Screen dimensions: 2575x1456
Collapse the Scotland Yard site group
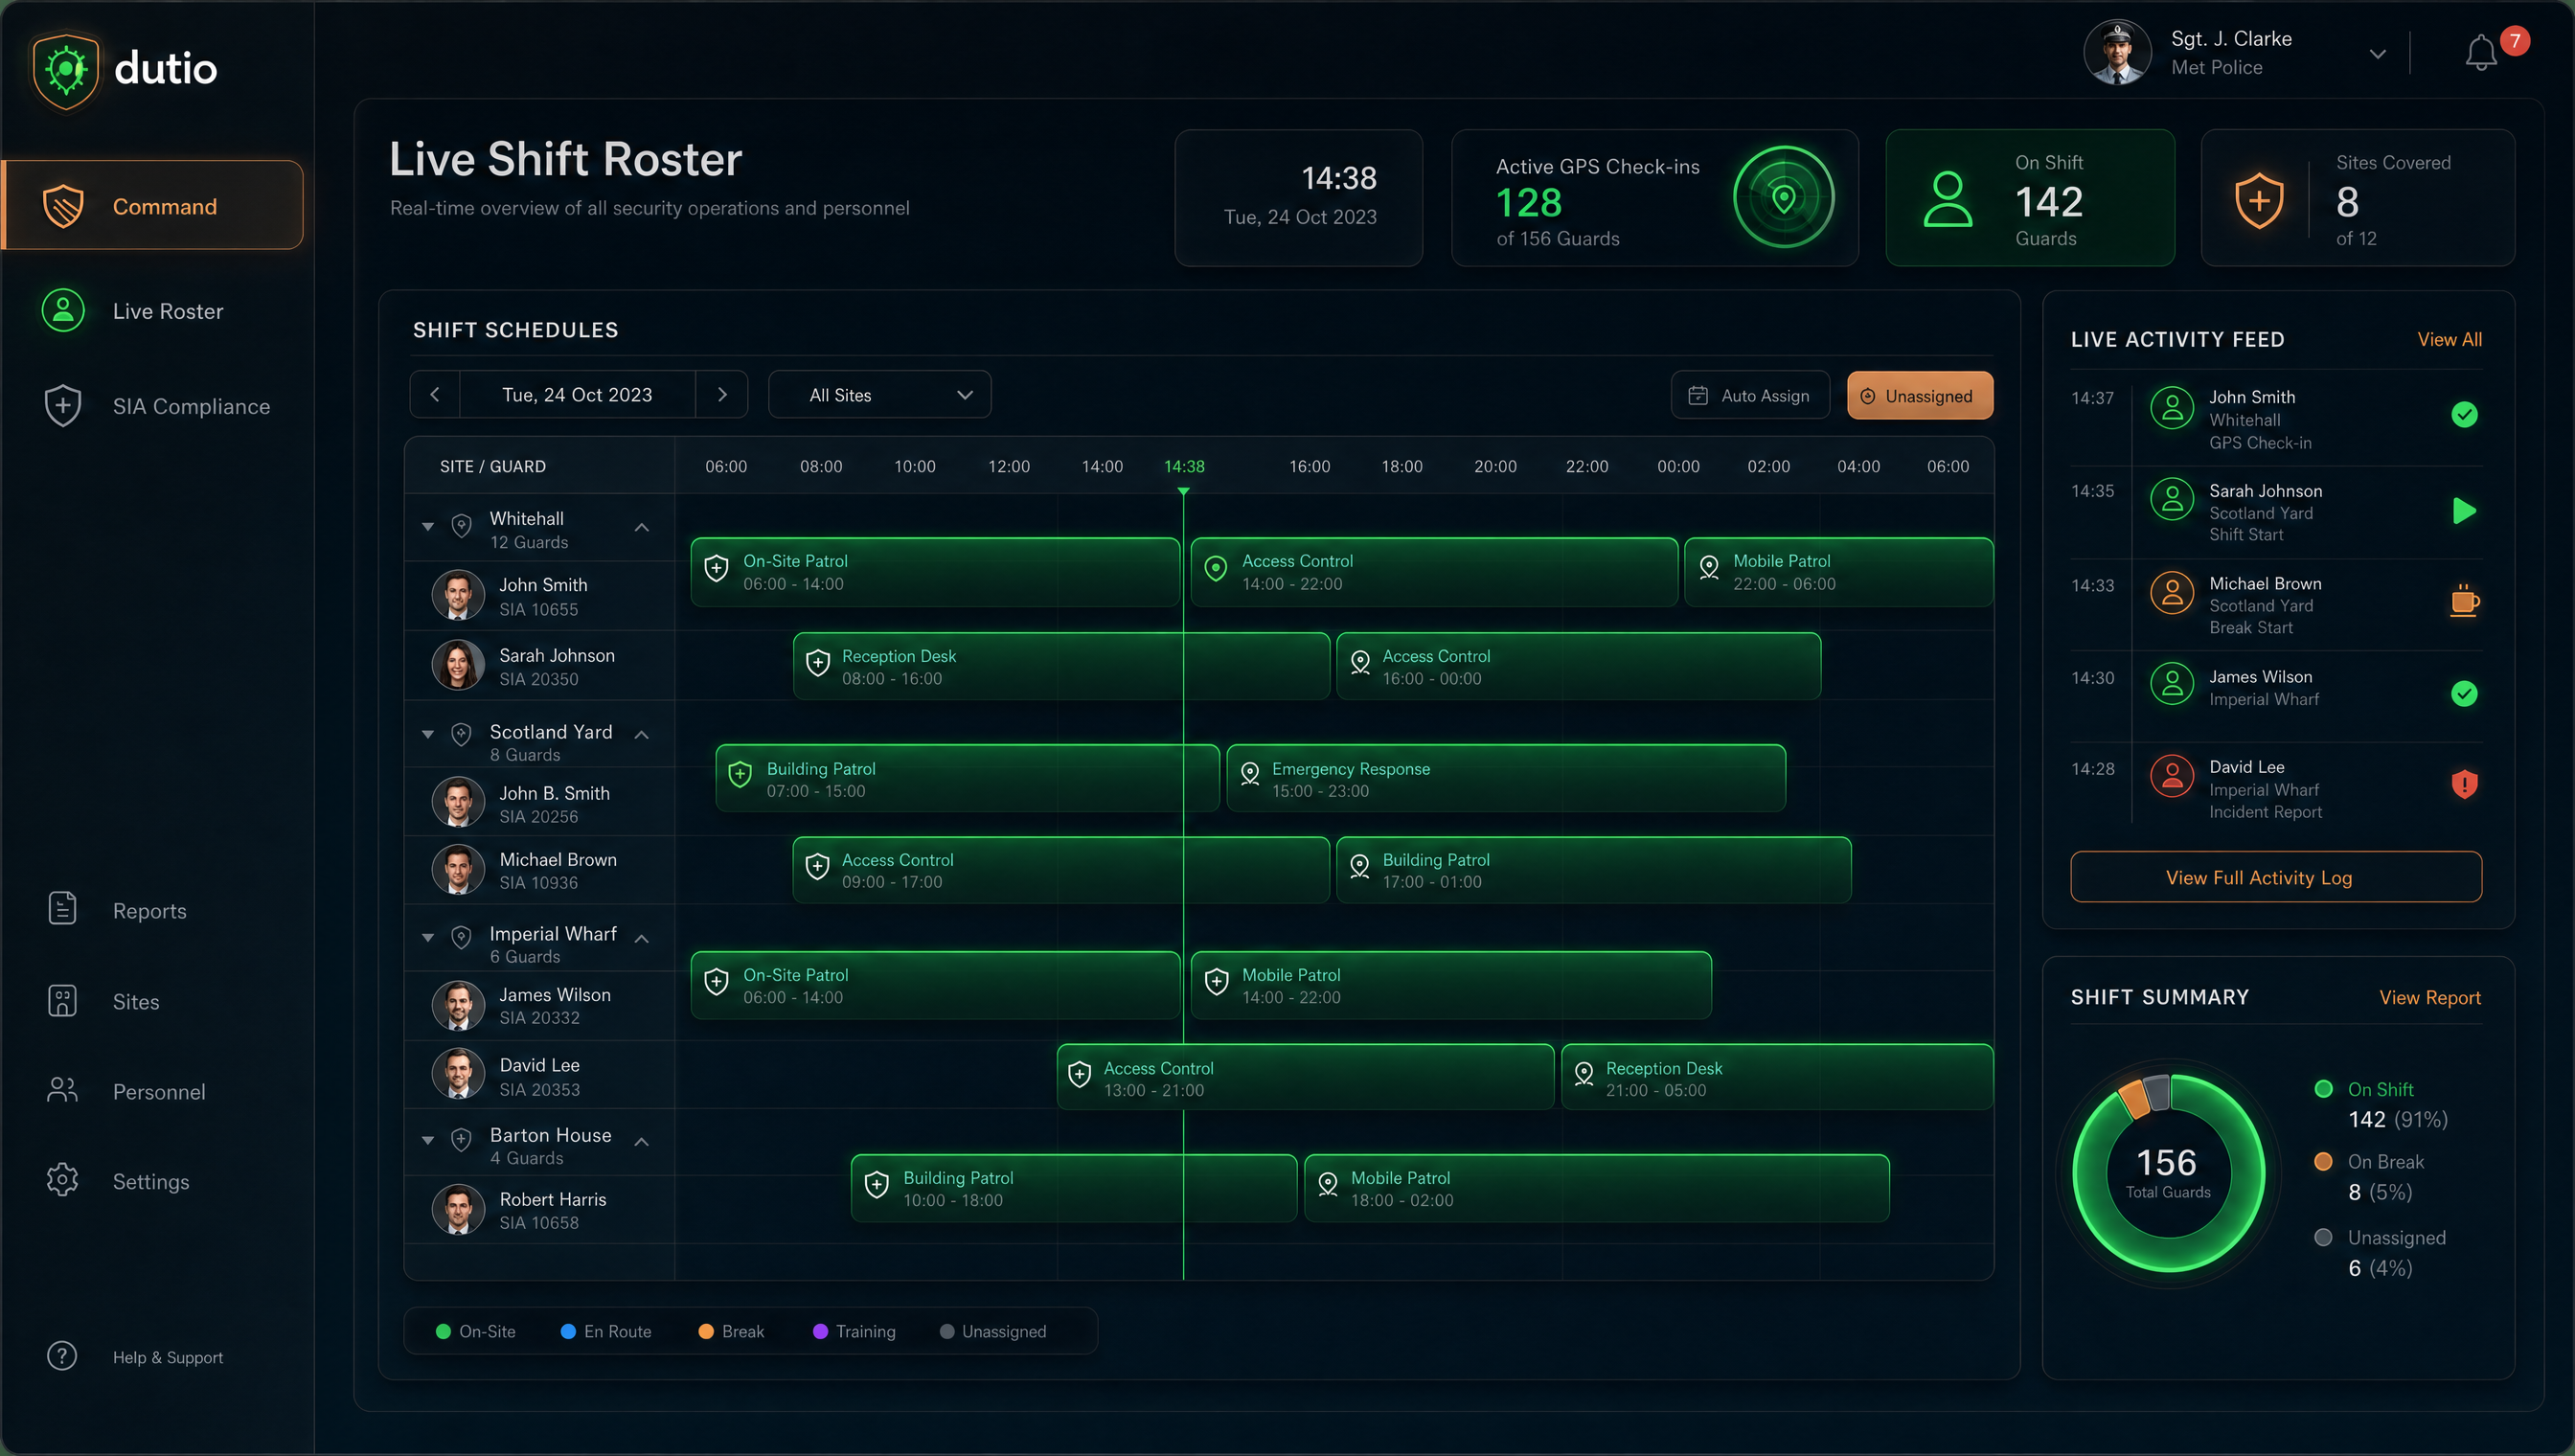(x=642, y=735)
